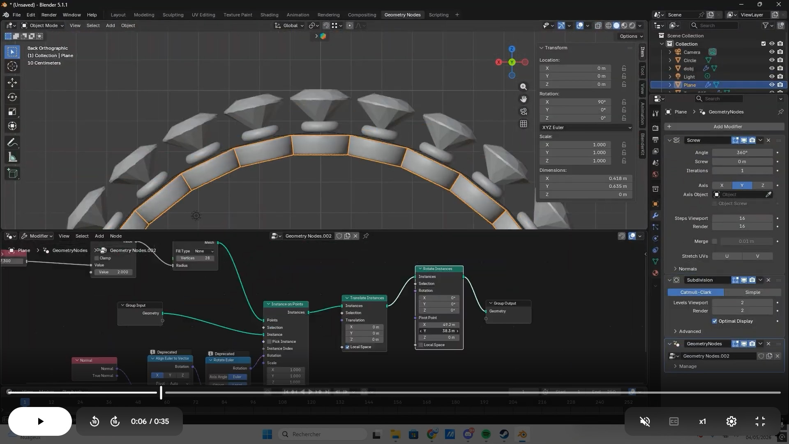
Task: Select the Measure tool
Action: click(x=12, y=157)
